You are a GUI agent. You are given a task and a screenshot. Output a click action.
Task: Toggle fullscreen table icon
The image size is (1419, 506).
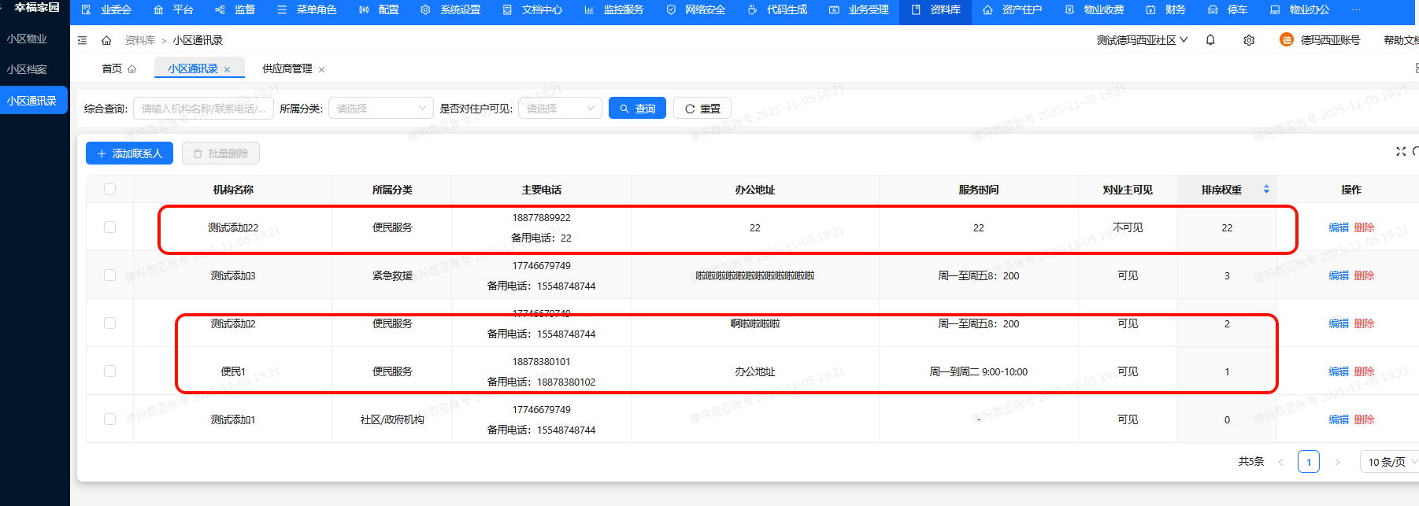1401,151
